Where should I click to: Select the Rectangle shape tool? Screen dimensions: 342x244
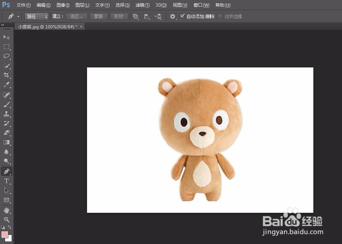coord(7,200)
